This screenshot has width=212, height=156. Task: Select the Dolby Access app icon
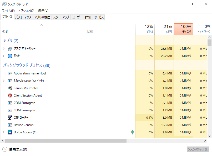pyautogui.click(x=10, y=132)
